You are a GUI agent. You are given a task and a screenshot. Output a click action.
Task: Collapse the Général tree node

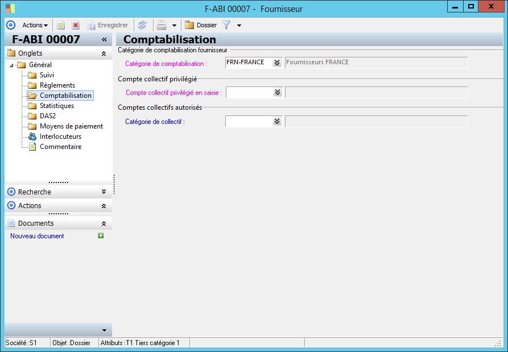[x=11, y=65]
